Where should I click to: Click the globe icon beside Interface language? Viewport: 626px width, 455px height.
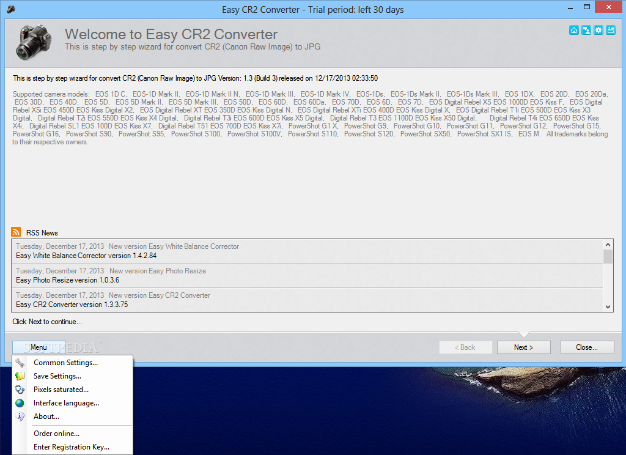click(20, 403)
